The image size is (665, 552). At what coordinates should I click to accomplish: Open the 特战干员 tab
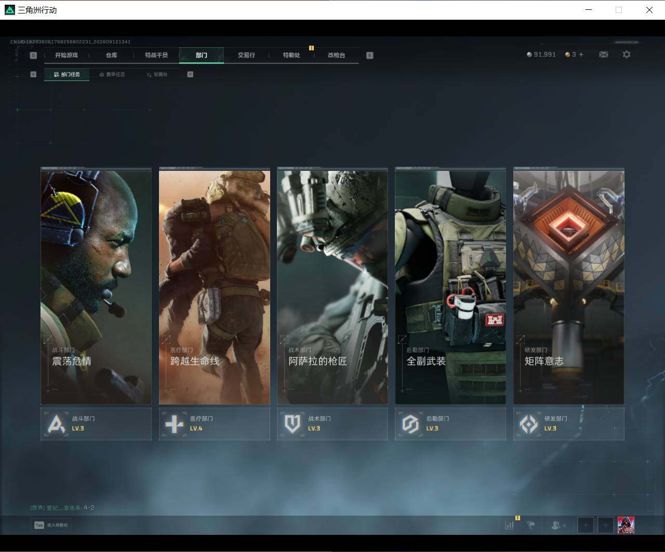(x=156, y=55)
